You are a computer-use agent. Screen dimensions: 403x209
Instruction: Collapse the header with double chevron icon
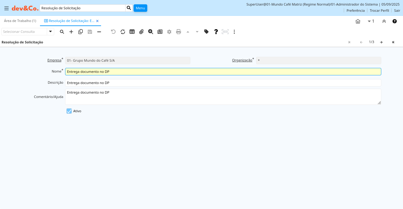(384, 21)
